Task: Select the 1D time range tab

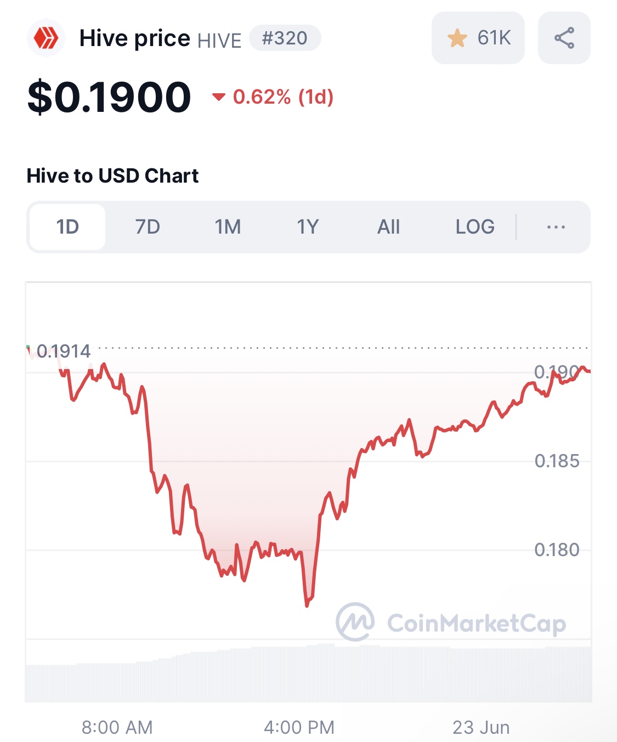Action: pos(67,227)
